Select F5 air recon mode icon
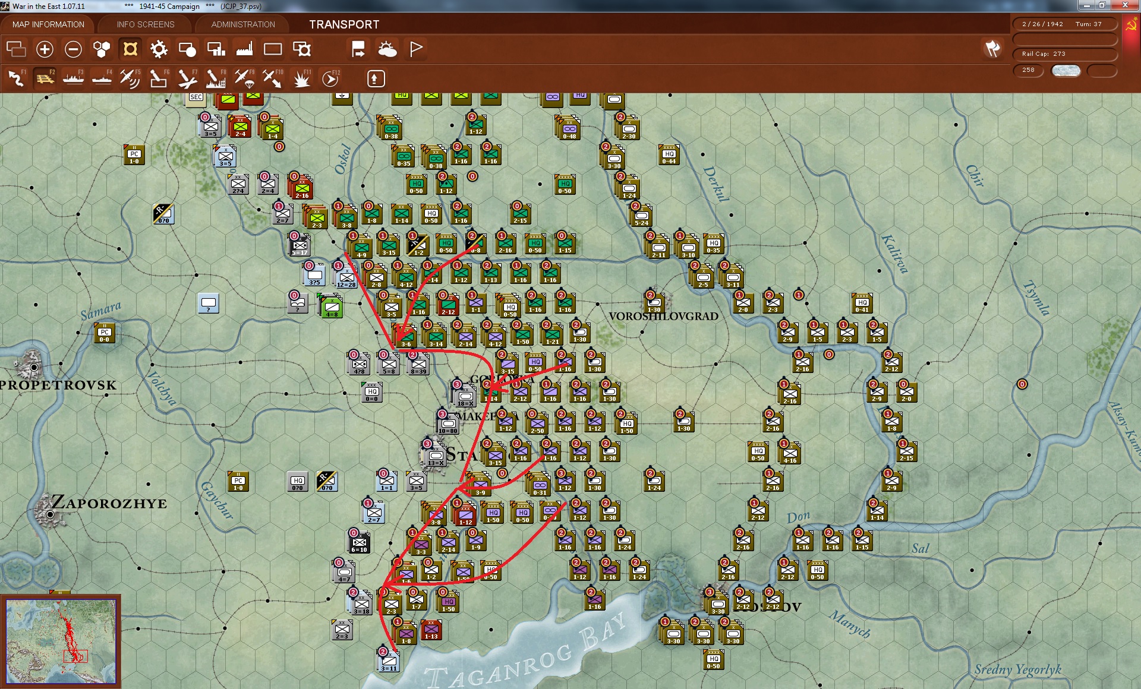Image resolution: width=1141 pixels, height=689 pixels. (130, 78)
